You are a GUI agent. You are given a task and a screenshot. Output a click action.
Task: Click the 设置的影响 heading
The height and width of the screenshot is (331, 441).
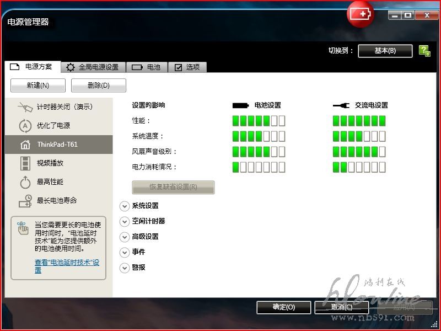pyautogui.click(x=148, y=105)
